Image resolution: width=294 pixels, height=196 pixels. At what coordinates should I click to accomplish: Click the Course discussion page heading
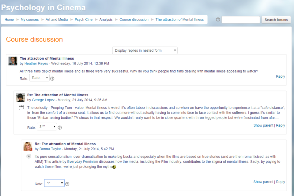pyautogui.click(x=34, y=39)
